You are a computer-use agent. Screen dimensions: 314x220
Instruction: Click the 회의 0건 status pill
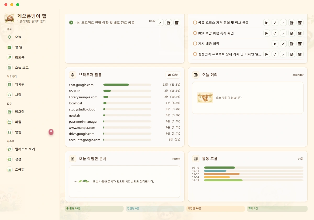(277, 209)
